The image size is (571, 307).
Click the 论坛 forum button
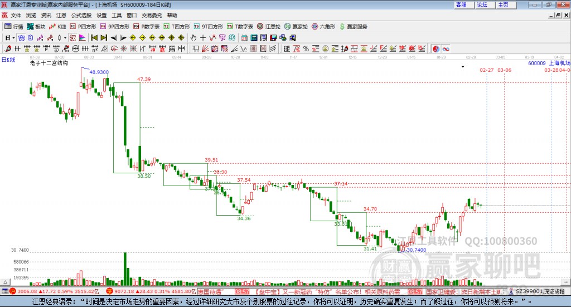pos(485,4)
